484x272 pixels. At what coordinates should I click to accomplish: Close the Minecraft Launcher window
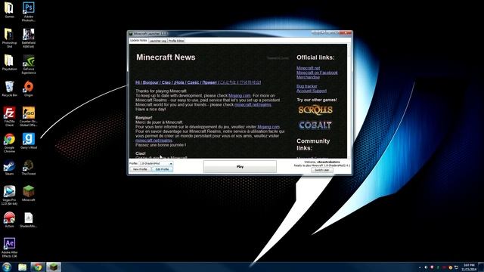click(x=345, y=33)
